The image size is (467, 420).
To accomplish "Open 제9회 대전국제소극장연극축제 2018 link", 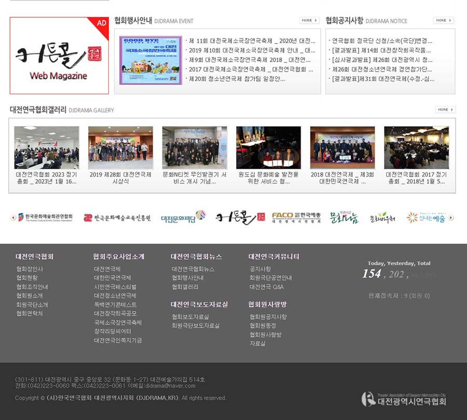I will pos(250,60).
